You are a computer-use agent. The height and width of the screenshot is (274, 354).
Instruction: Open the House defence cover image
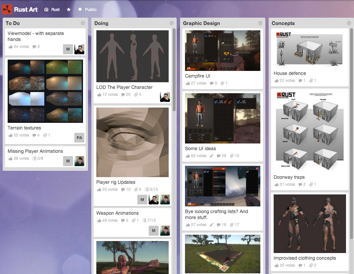pyautogui.click(x=310, y=49)
